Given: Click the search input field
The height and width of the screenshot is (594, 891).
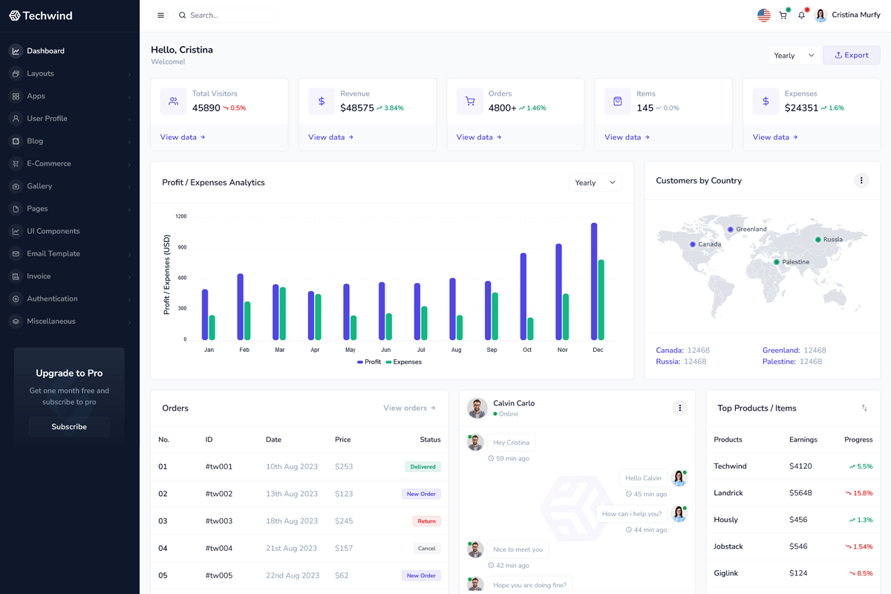Looking at the screenshot, I should [230, 15].
